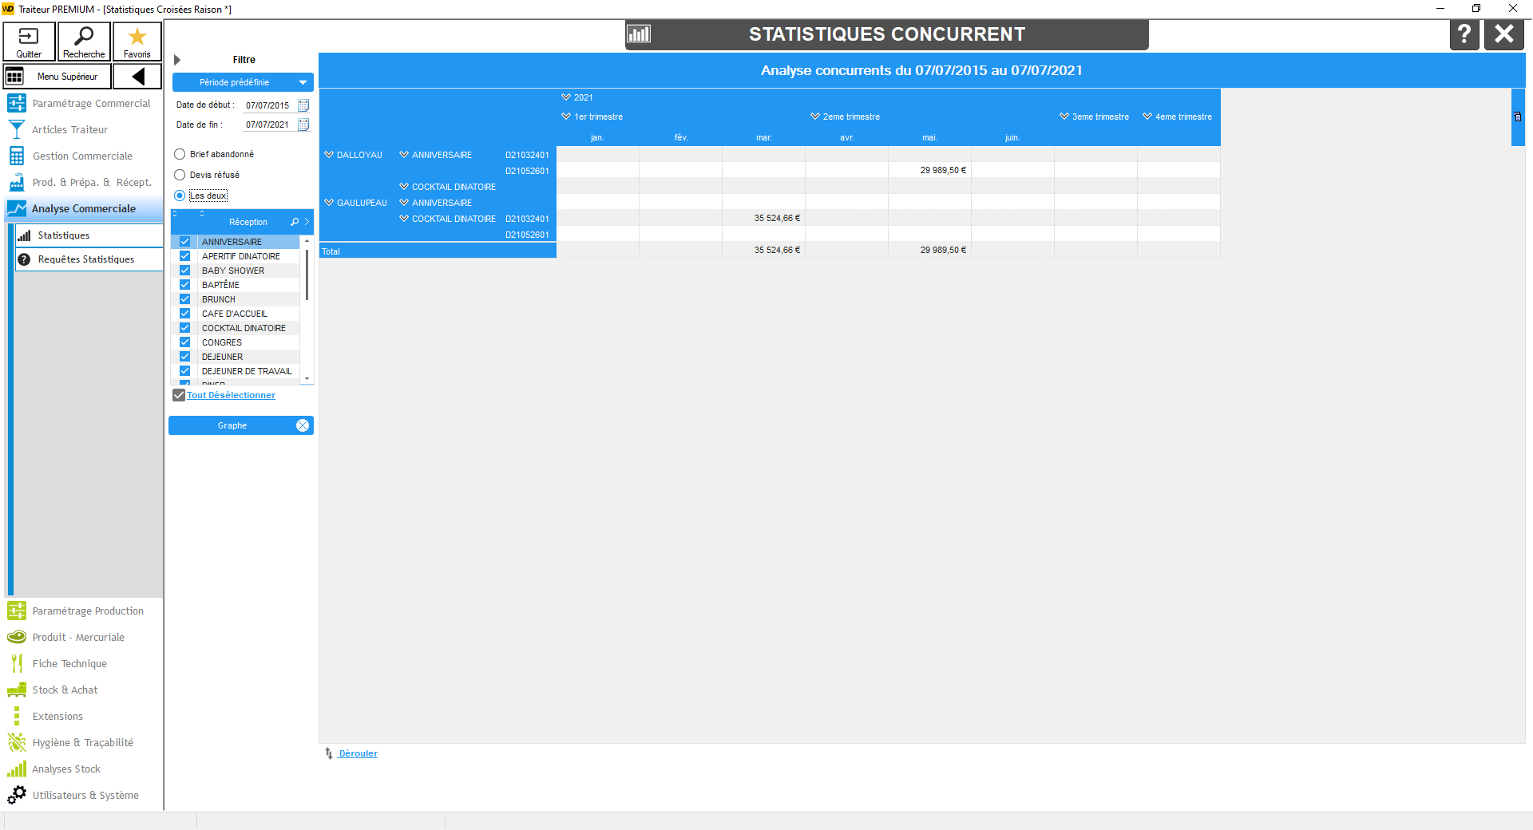Open Requêtes Statistiques submenu item
This screenshot has height=830, width=1533.
(x=89, y=259)
